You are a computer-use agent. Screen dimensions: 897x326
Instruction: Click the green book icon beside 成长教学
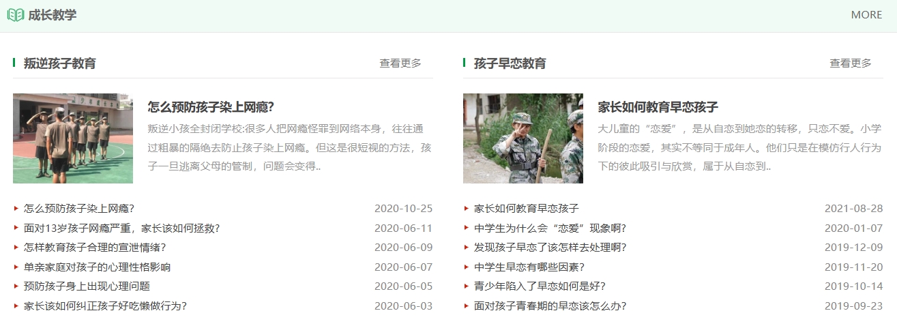pyautogui.click(x=15, y=15)
